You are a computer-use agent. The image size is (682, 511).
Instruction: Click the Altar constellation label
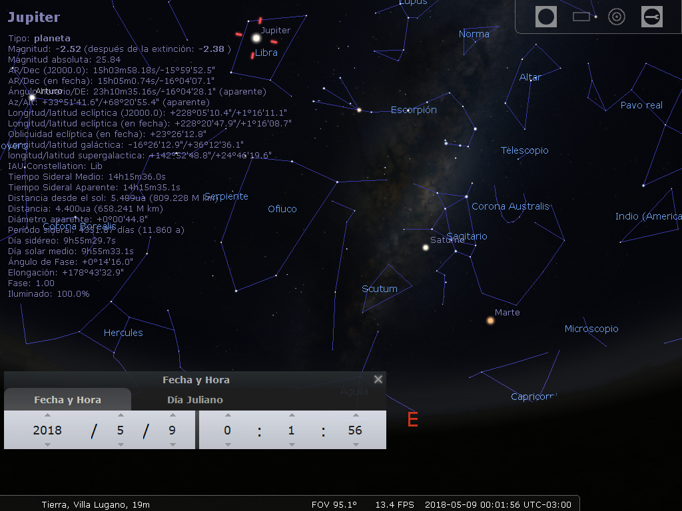click(x=530, y=77)
